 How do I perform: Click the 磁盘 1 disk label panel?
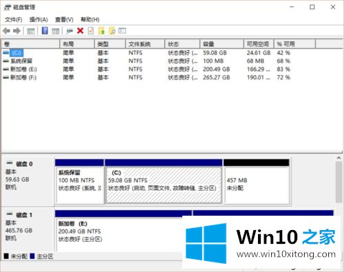[28, 229]
